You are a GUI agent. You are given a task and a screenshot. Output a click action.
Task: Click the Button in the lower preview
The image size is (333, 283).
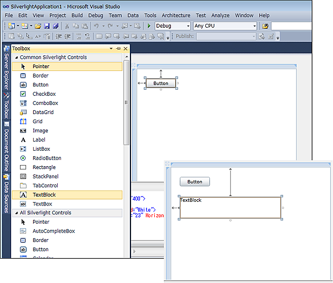pos(195,182)
